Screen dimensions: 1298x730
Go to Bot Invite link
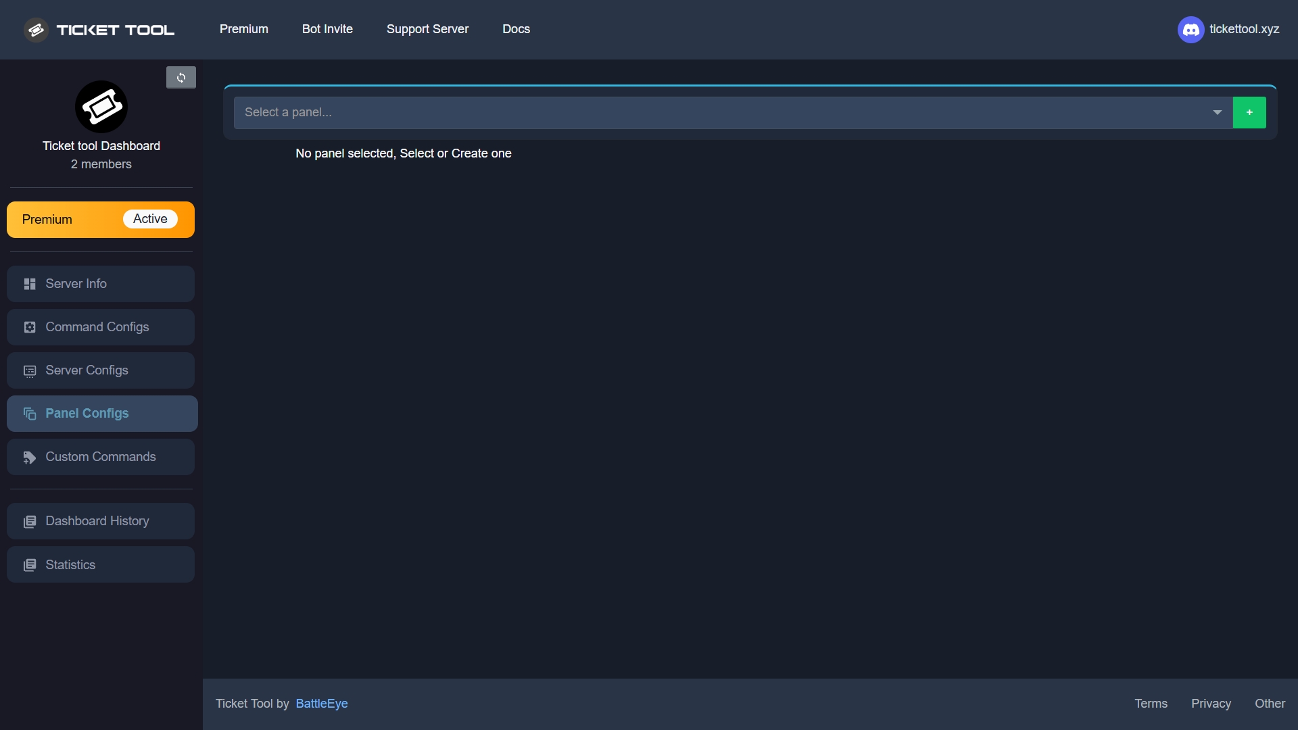coord(327,29)
